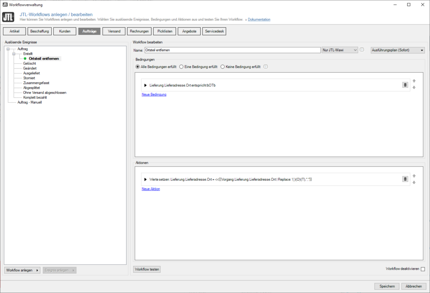Delete the Lieferadresse condition via trash icon
This screenshot has height=293, width=430.
pos(404,84)
